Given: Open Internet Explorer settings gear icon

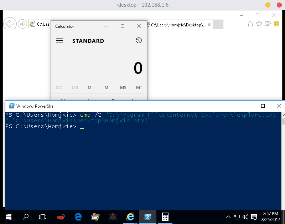Looking at the screenshot, I should [268, 24].
